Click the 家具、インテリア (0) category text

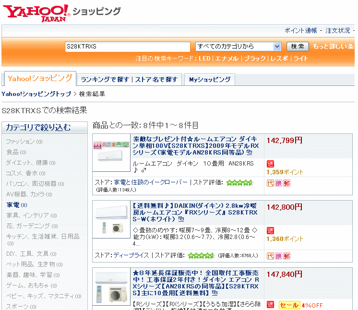pyautogui.click(x=32, y=215)
